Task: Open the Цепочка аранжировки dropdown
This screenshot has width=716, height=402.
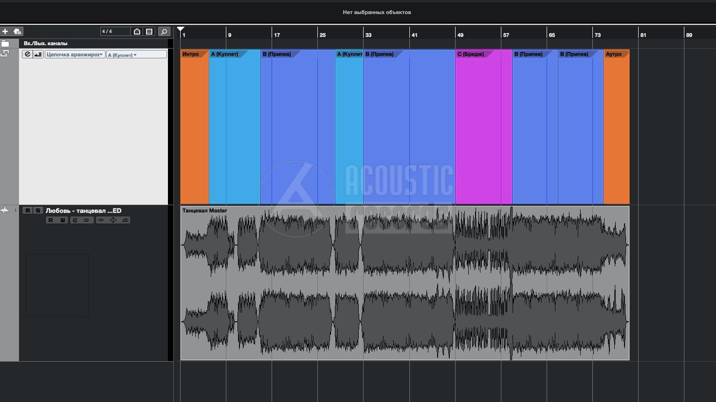Action: [x=75, y=54]
